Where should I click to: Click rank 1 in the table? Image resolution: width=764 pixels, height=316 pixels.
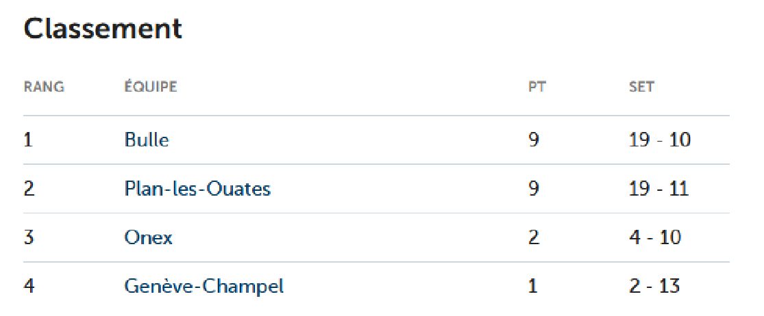tap(28, 140)
